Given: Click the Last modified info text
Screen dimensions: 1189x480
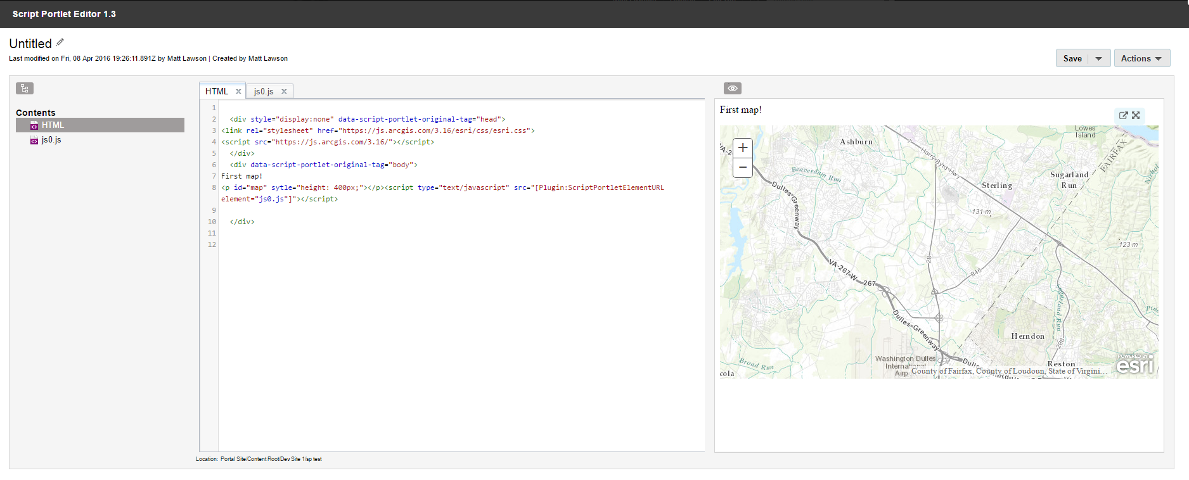Looking at the screenshot, I should click(x=148, y=58).
